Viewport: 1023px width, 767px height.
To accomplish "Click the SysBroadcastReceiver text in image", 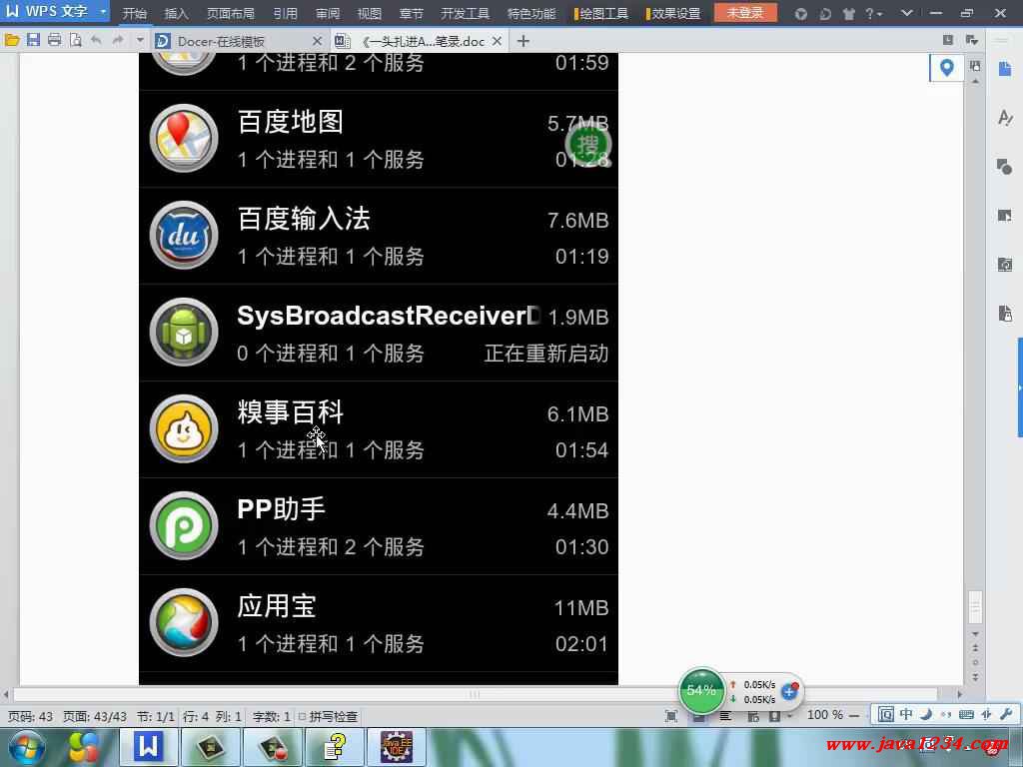I will point(390,316).
